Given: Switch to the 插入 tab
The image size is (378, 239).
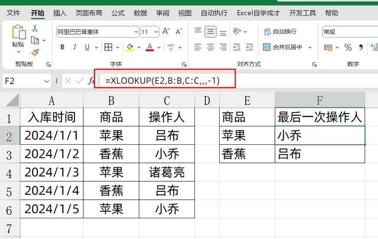Looking at the screenshot, I should 60,13.
